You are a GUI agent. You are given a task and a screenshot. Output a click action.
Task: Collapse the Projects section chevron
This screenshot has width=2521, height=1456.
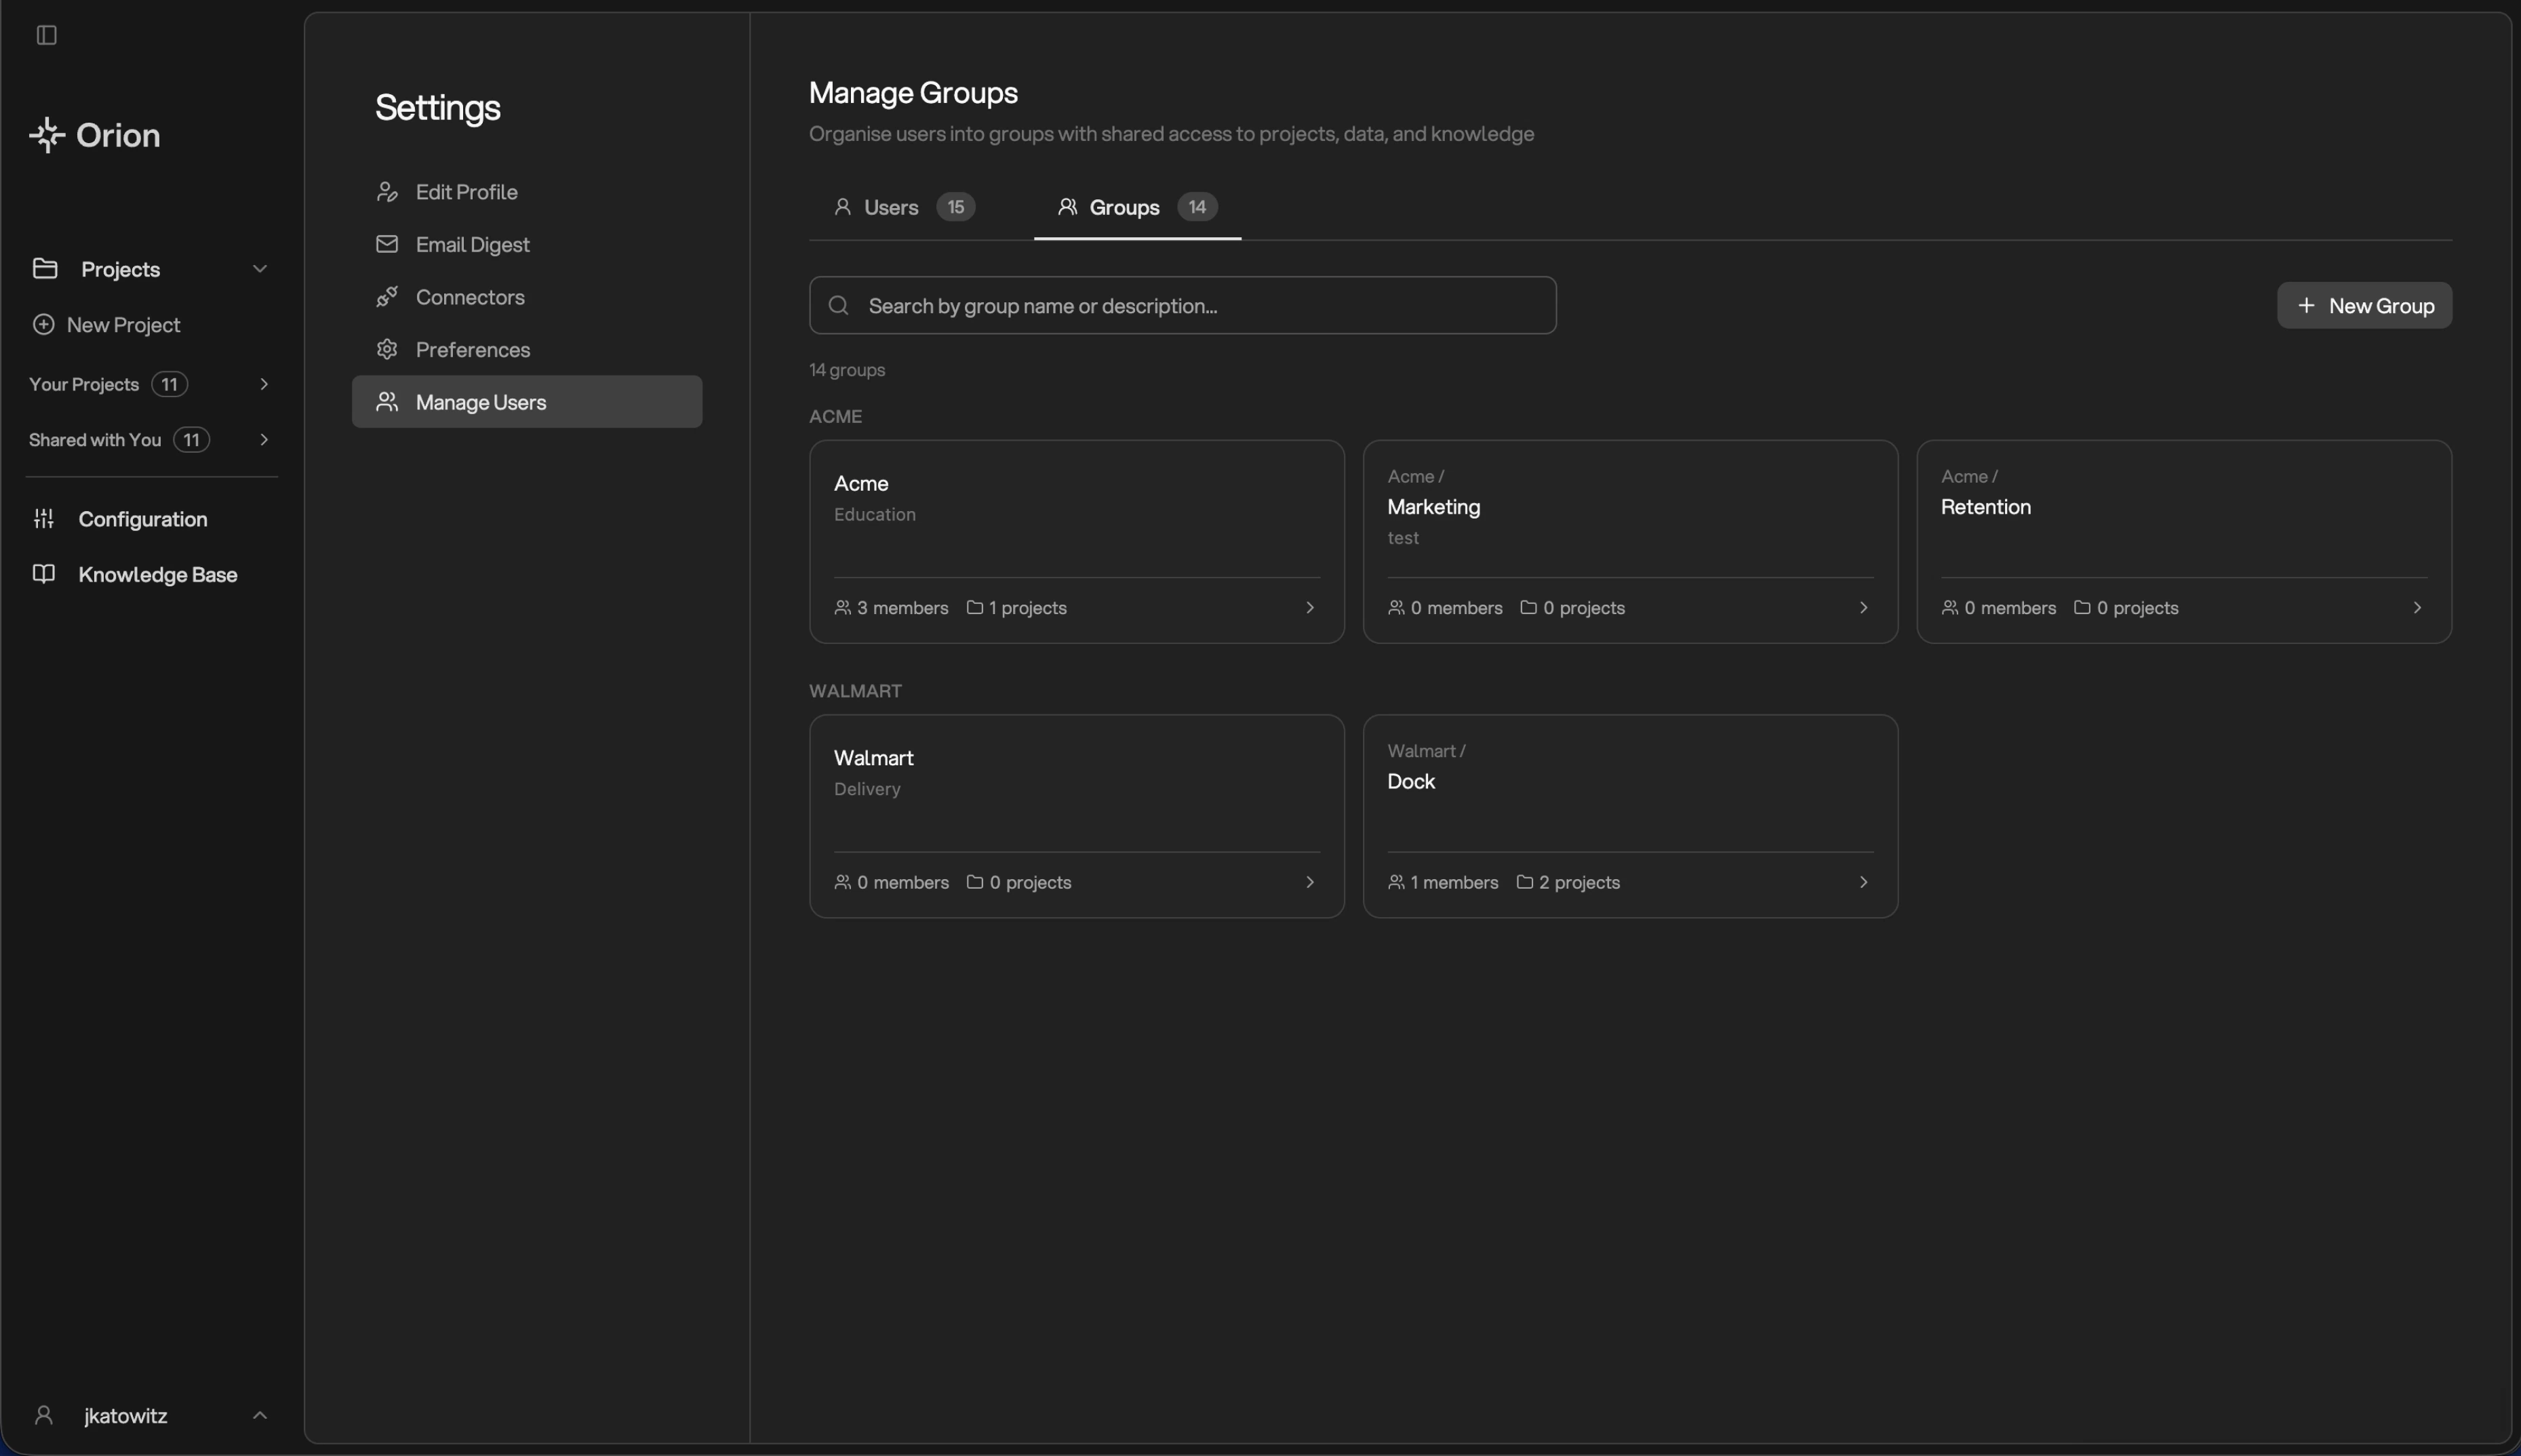260,268
